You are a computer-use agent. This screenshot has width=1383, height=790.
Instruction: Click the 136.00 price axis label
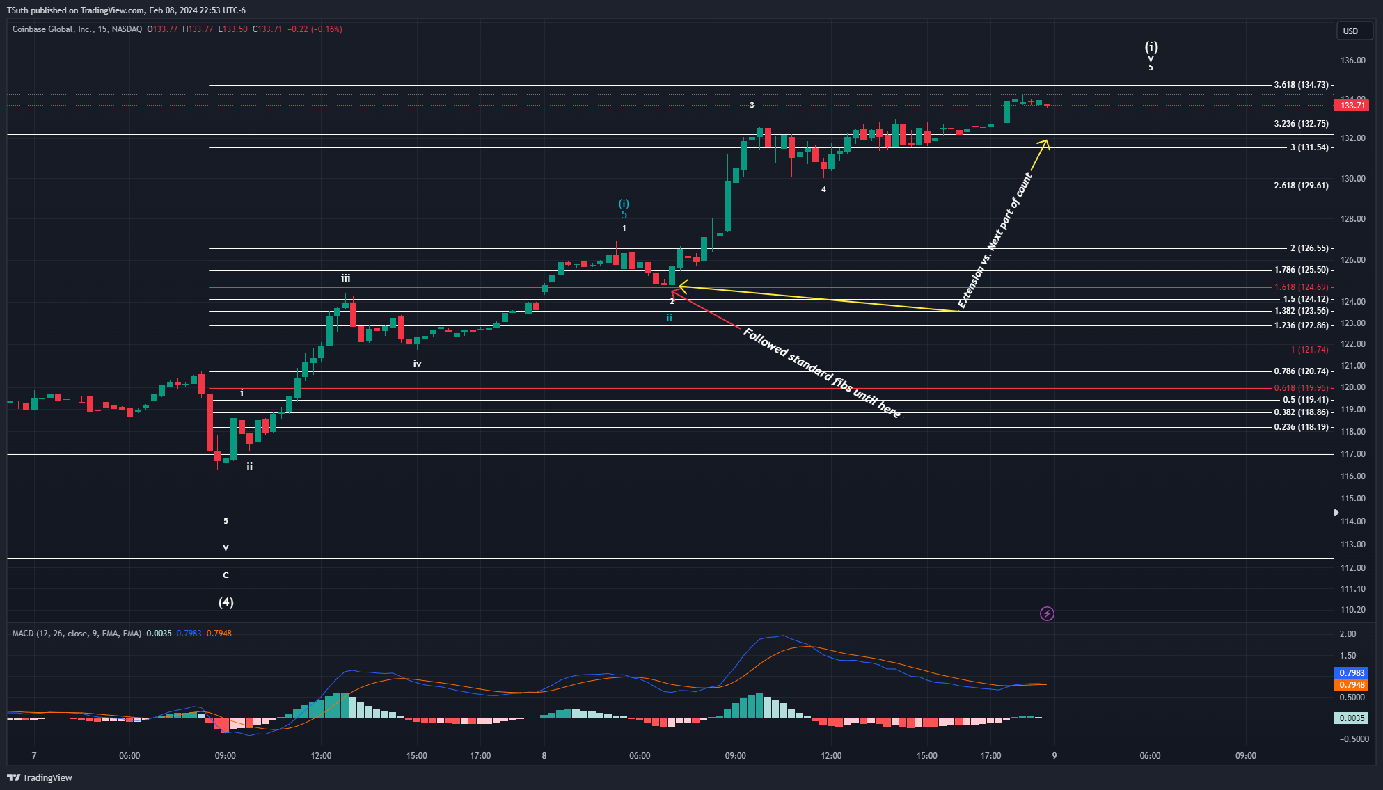[x=1353, y=61]
